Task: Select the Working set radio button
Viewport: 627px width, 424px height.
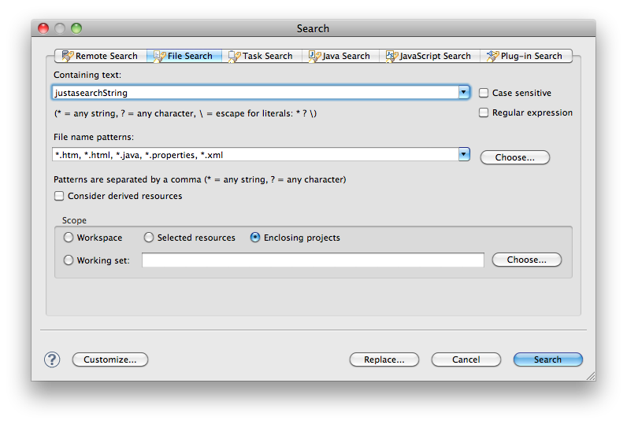Action: coord(69,260)
